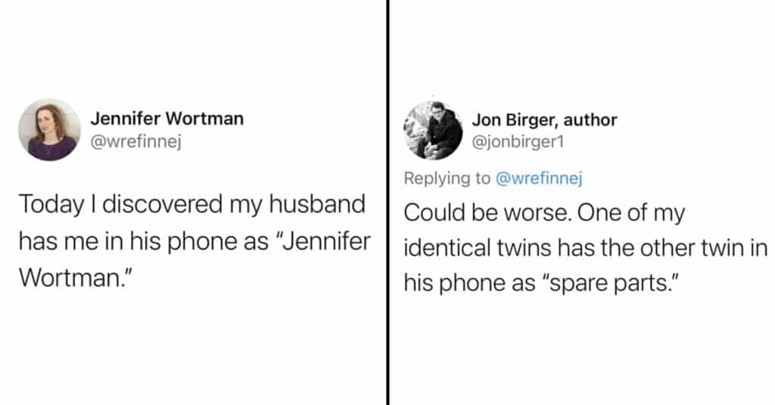Screen dimensions: 775x405
Task: Click "discovered" in Jennifer's tweet text
Action: [163, 204]
